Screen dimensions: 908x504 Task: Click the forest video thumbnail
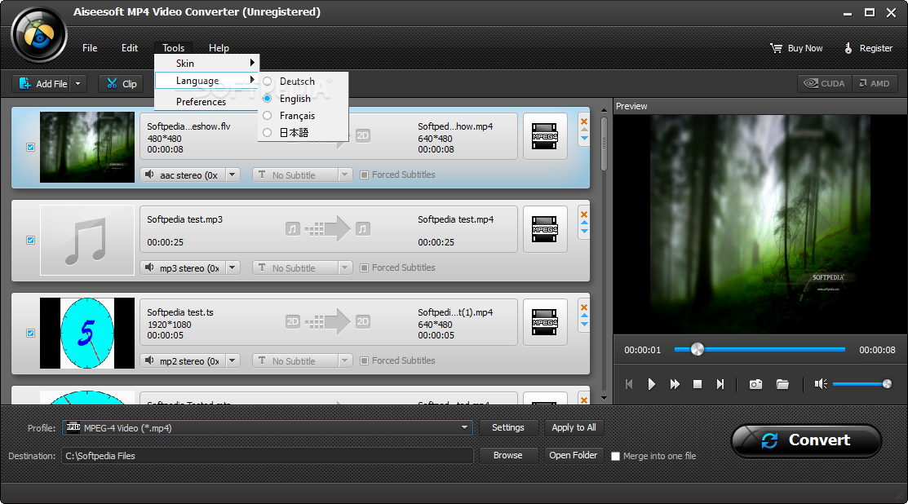[x=86, y=148]
